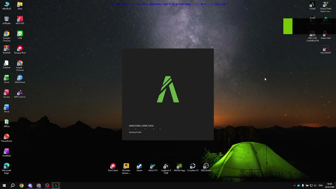Image resolution: width=336 pixels, height=189 pixels.
Task: Open the network tray icon
Action: coord(311,186)
